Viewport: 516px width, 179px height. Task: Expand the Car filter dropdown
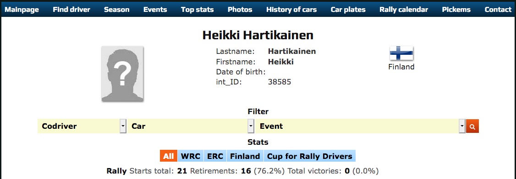[191, 126]
